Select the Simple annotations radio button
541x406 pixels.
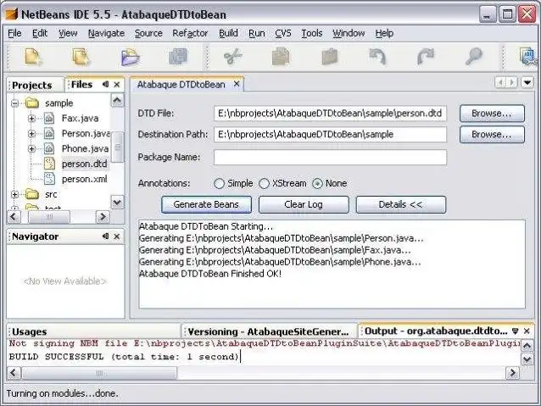[x=219, y=183]
